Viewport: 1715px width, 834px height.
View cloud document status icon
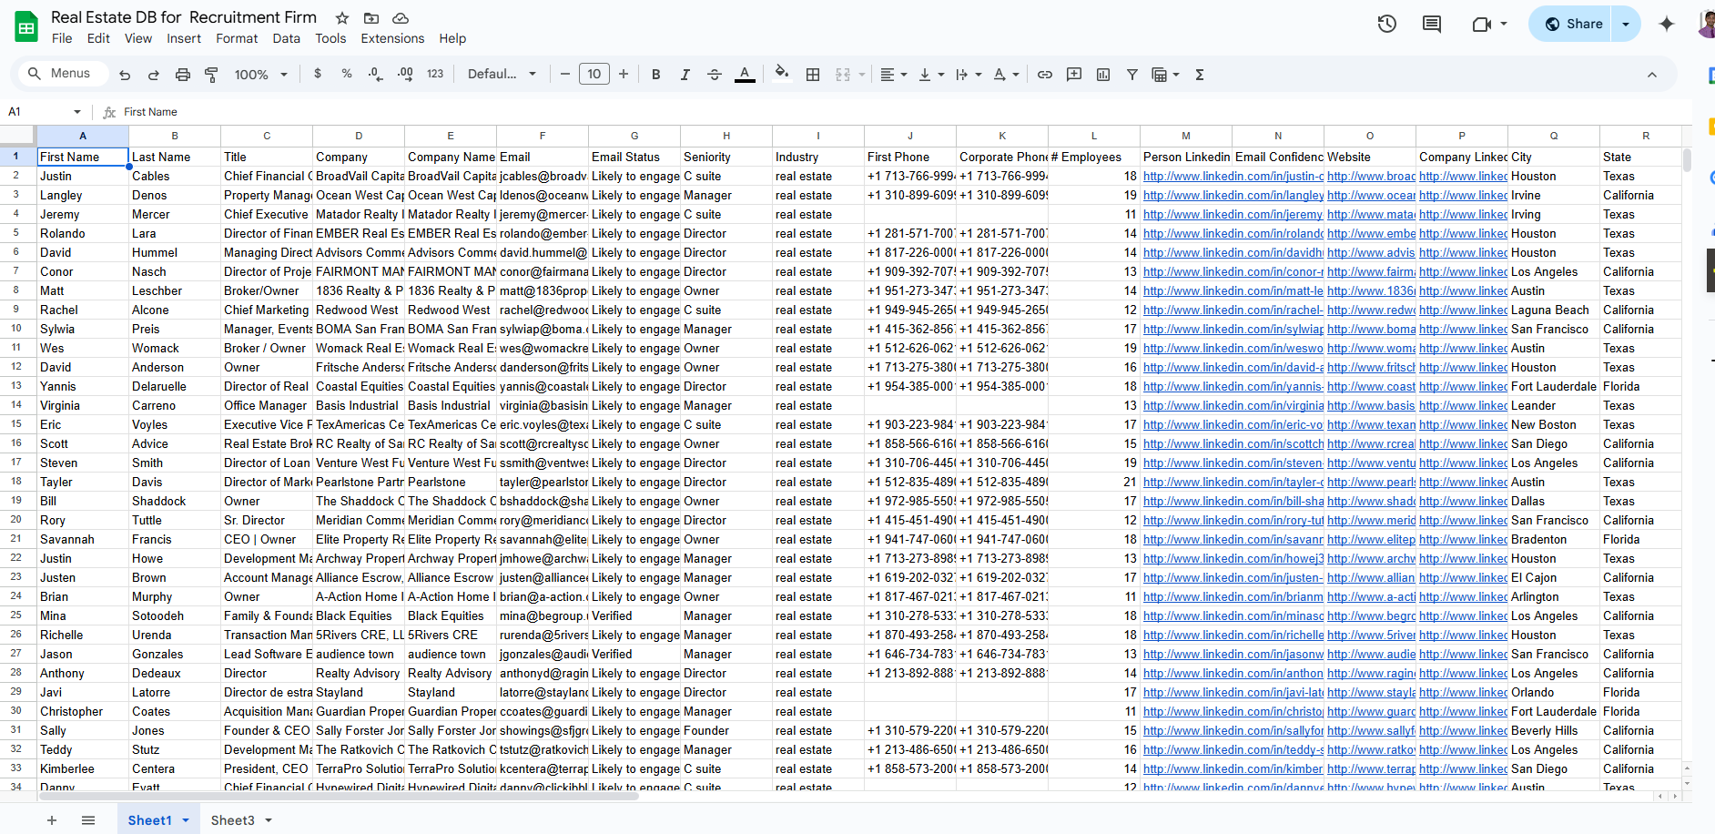pyautogui.click(x=401, y=18)
